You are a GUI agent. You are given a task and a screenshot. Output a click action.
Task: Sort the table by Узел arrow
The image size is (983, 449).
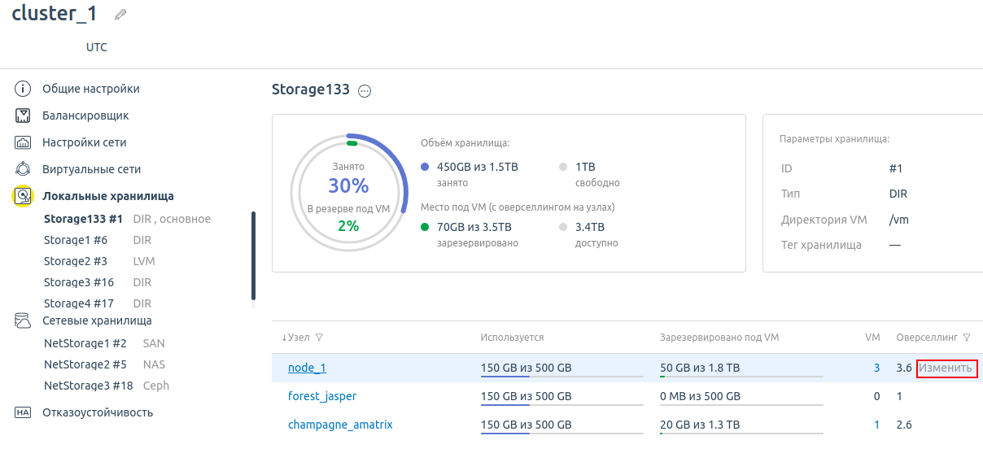click(x=285, y=338)
